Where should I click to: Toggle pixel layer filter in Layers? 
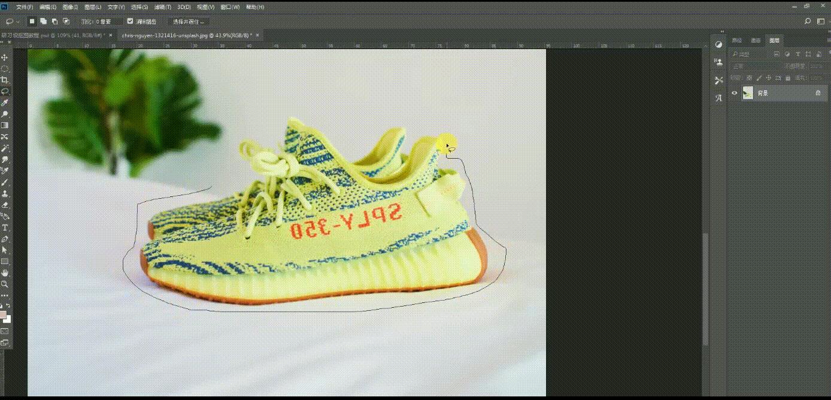[x=776, y=54]
